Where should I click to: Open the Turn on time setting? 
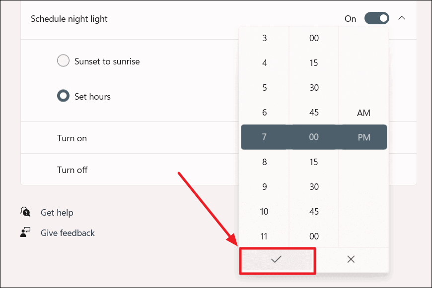click(x=72, y=138)
